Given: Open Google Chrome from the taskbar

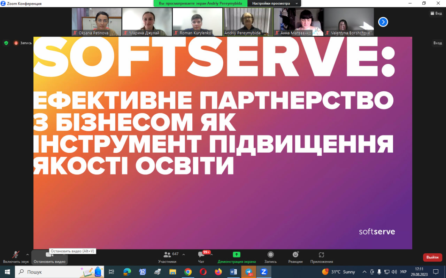Looking at the screenshot, I should click(188, 272).
